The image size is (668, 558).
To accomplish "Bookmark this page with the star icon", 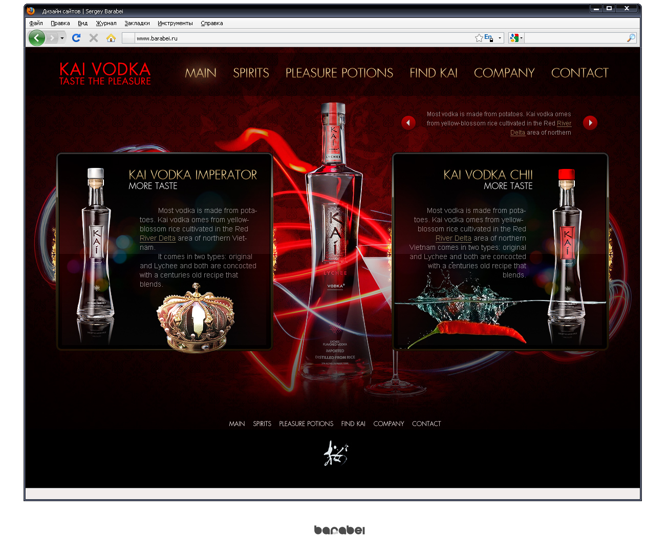I will (x=479, y=38).
